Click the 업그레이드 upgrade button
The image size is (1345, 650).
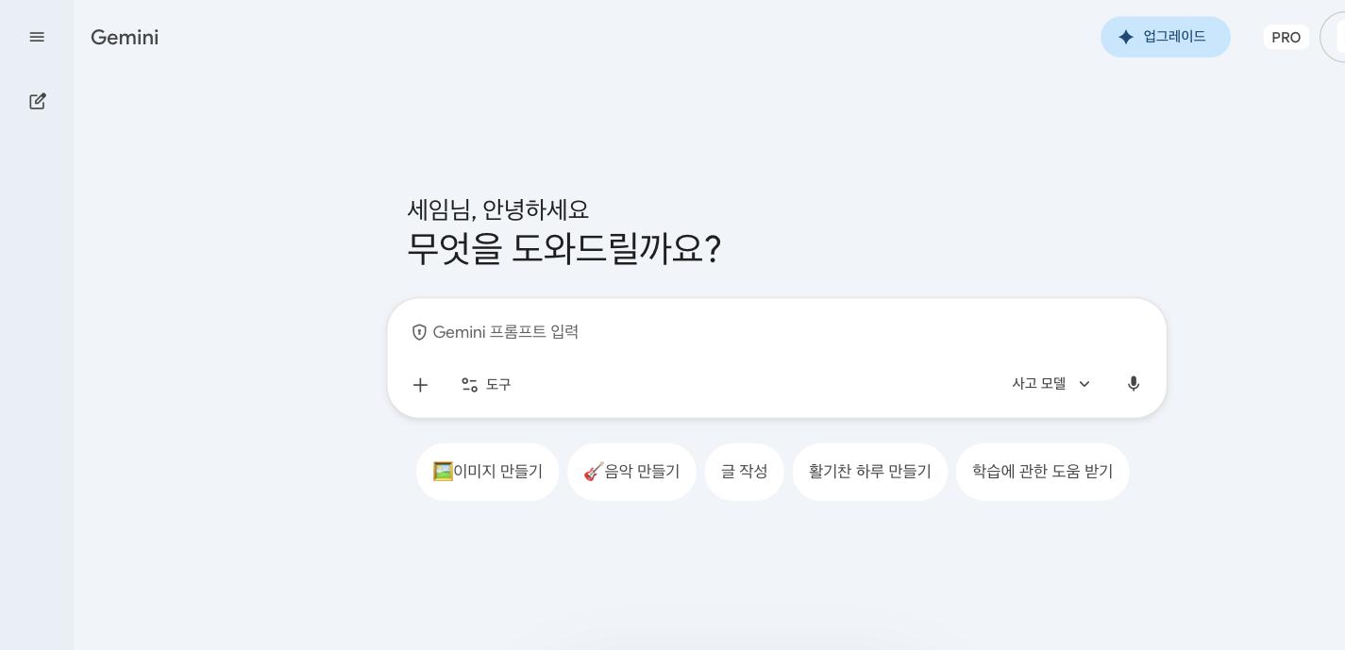pos(1166,37)
